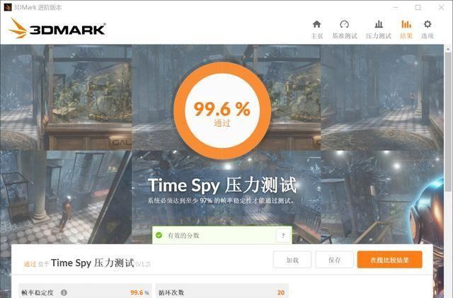Screen dimensions: 453x298
Task: Select the 基准测试 gauge icon
Action: (x=344, y=24)
